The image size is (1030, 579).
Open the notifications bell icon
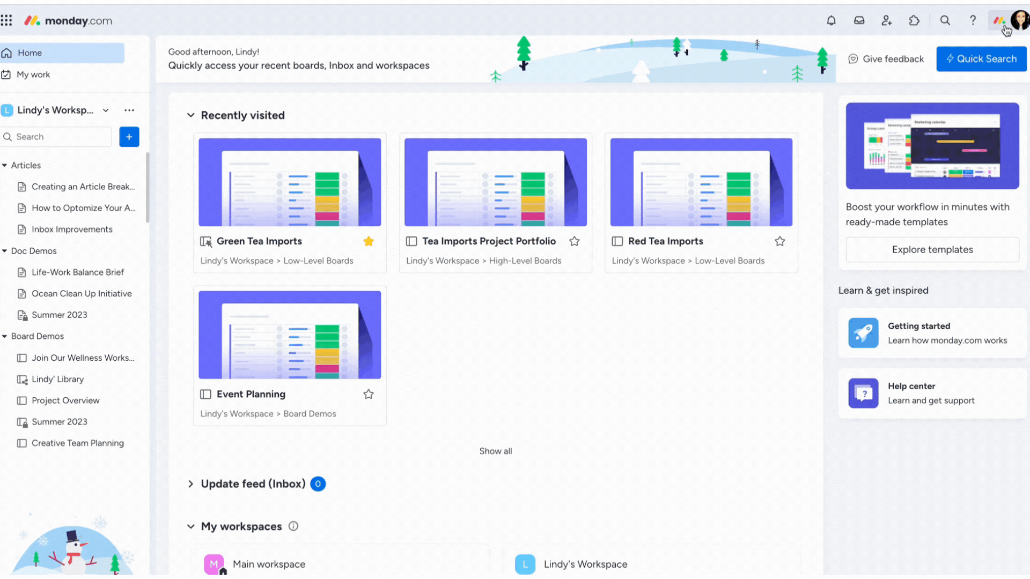pyautogui.click(x=831, y=20)
